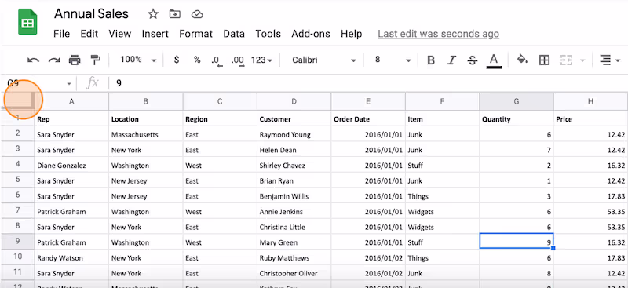Select row 9 header
Screen dimensions: 628x288
(x=17, y=242)
